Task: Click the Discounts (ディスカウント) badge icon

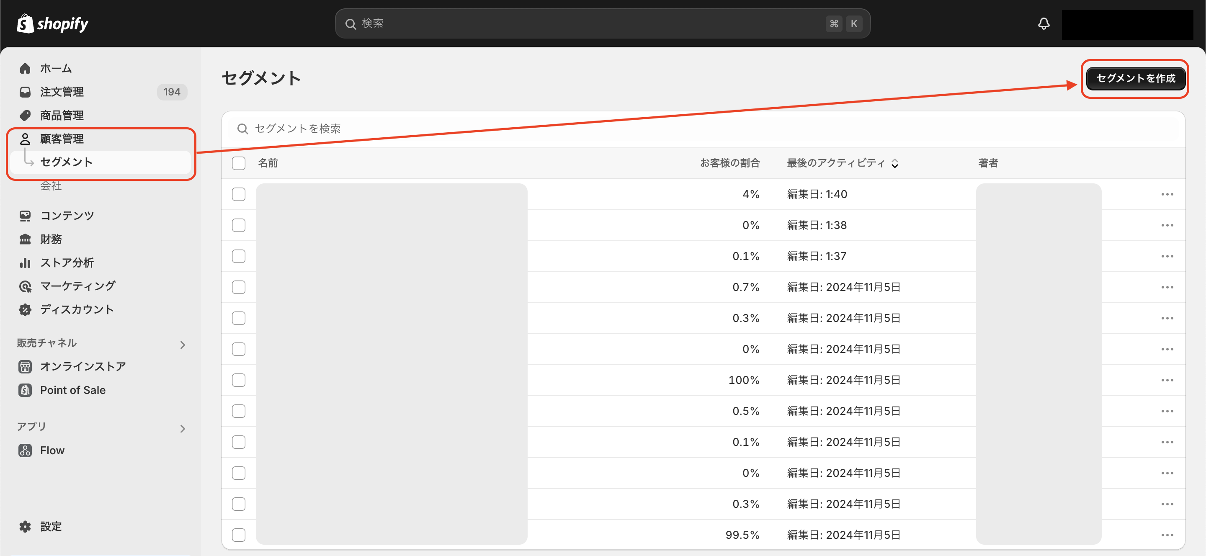Action: point(25,309)
